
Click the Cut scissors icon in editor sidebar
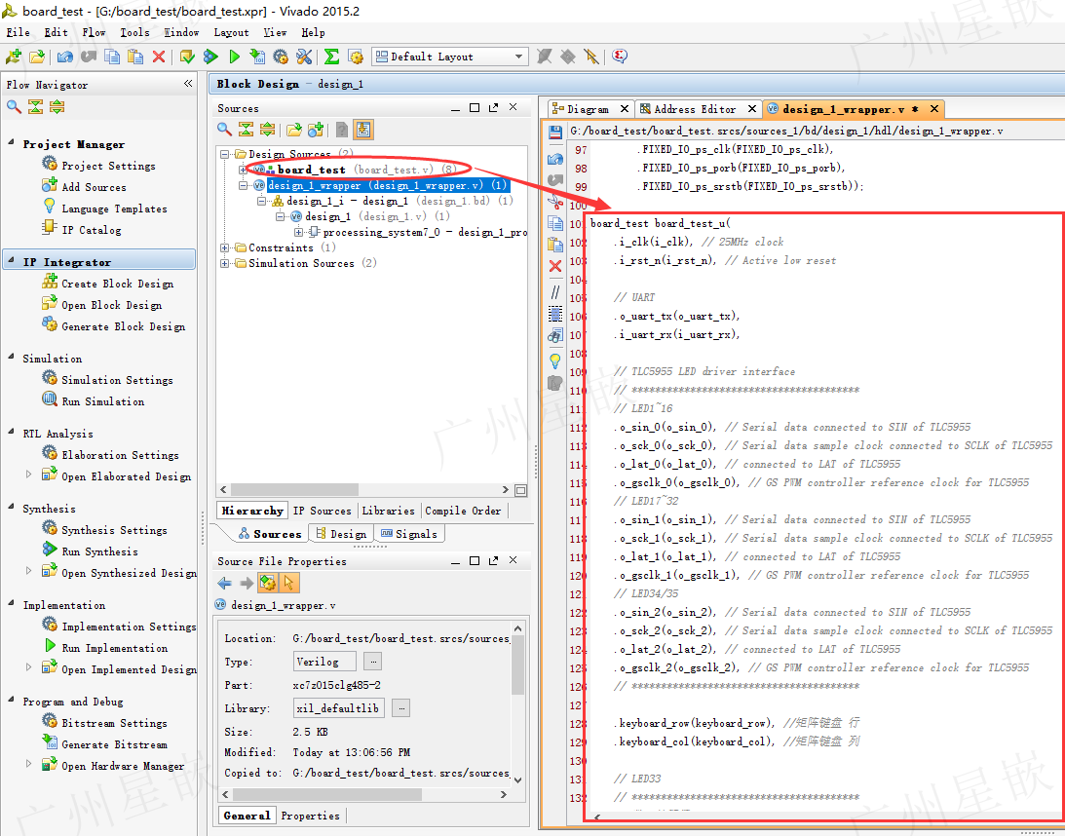click(x=555, y=202)
